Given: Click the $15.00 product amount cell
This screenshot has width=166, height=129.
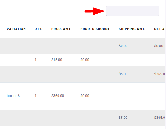Looking at the screenshot, I should 57,60.
